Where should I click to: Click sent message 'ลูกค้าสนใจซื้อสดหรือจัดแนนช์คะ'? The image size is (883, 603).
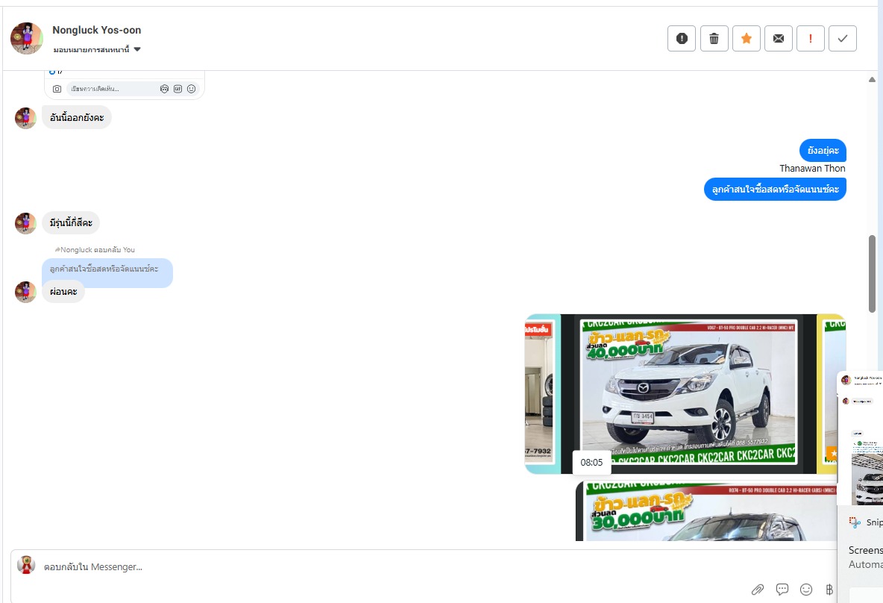click(775, 190)
